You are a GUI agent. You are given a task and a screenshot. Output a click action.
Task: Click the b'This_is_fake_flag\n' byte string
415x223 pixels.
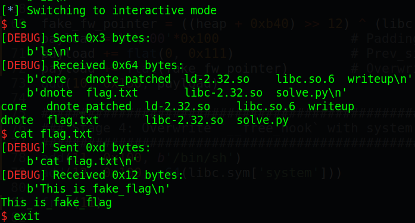pyautogui.click(x=98, y=189)
